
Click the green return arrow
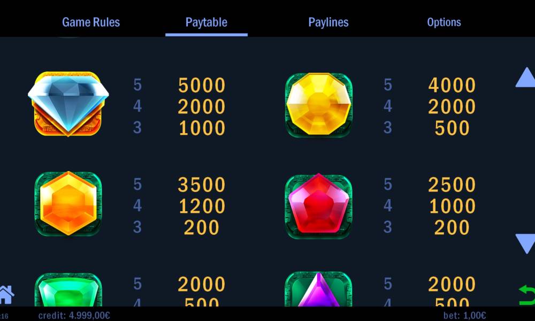(527, 295)
